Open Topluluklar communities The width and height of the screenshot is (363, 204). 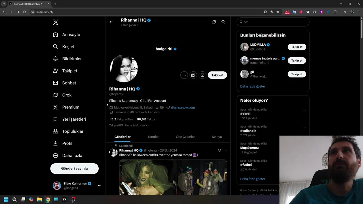coord(68,131)
